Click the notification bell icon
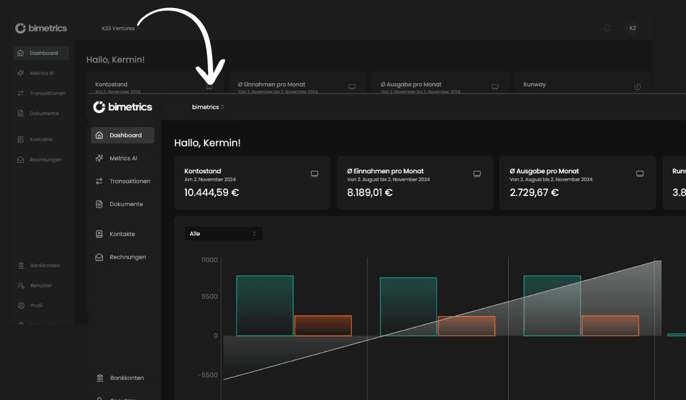Screen dimensions: 686x400 tap(607, 28)
